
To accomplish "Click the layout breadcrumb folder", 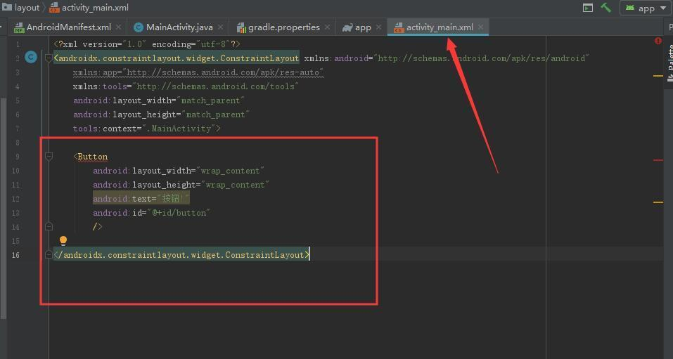I will pos(20,7).
